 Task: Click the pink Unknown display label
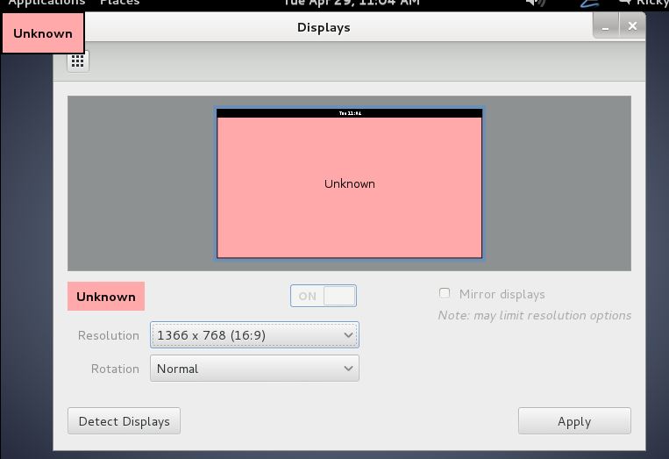[106, 297]
